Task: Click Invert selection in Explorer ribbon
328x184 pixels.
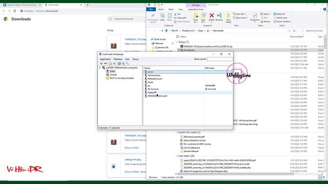Action: [282, 21]
